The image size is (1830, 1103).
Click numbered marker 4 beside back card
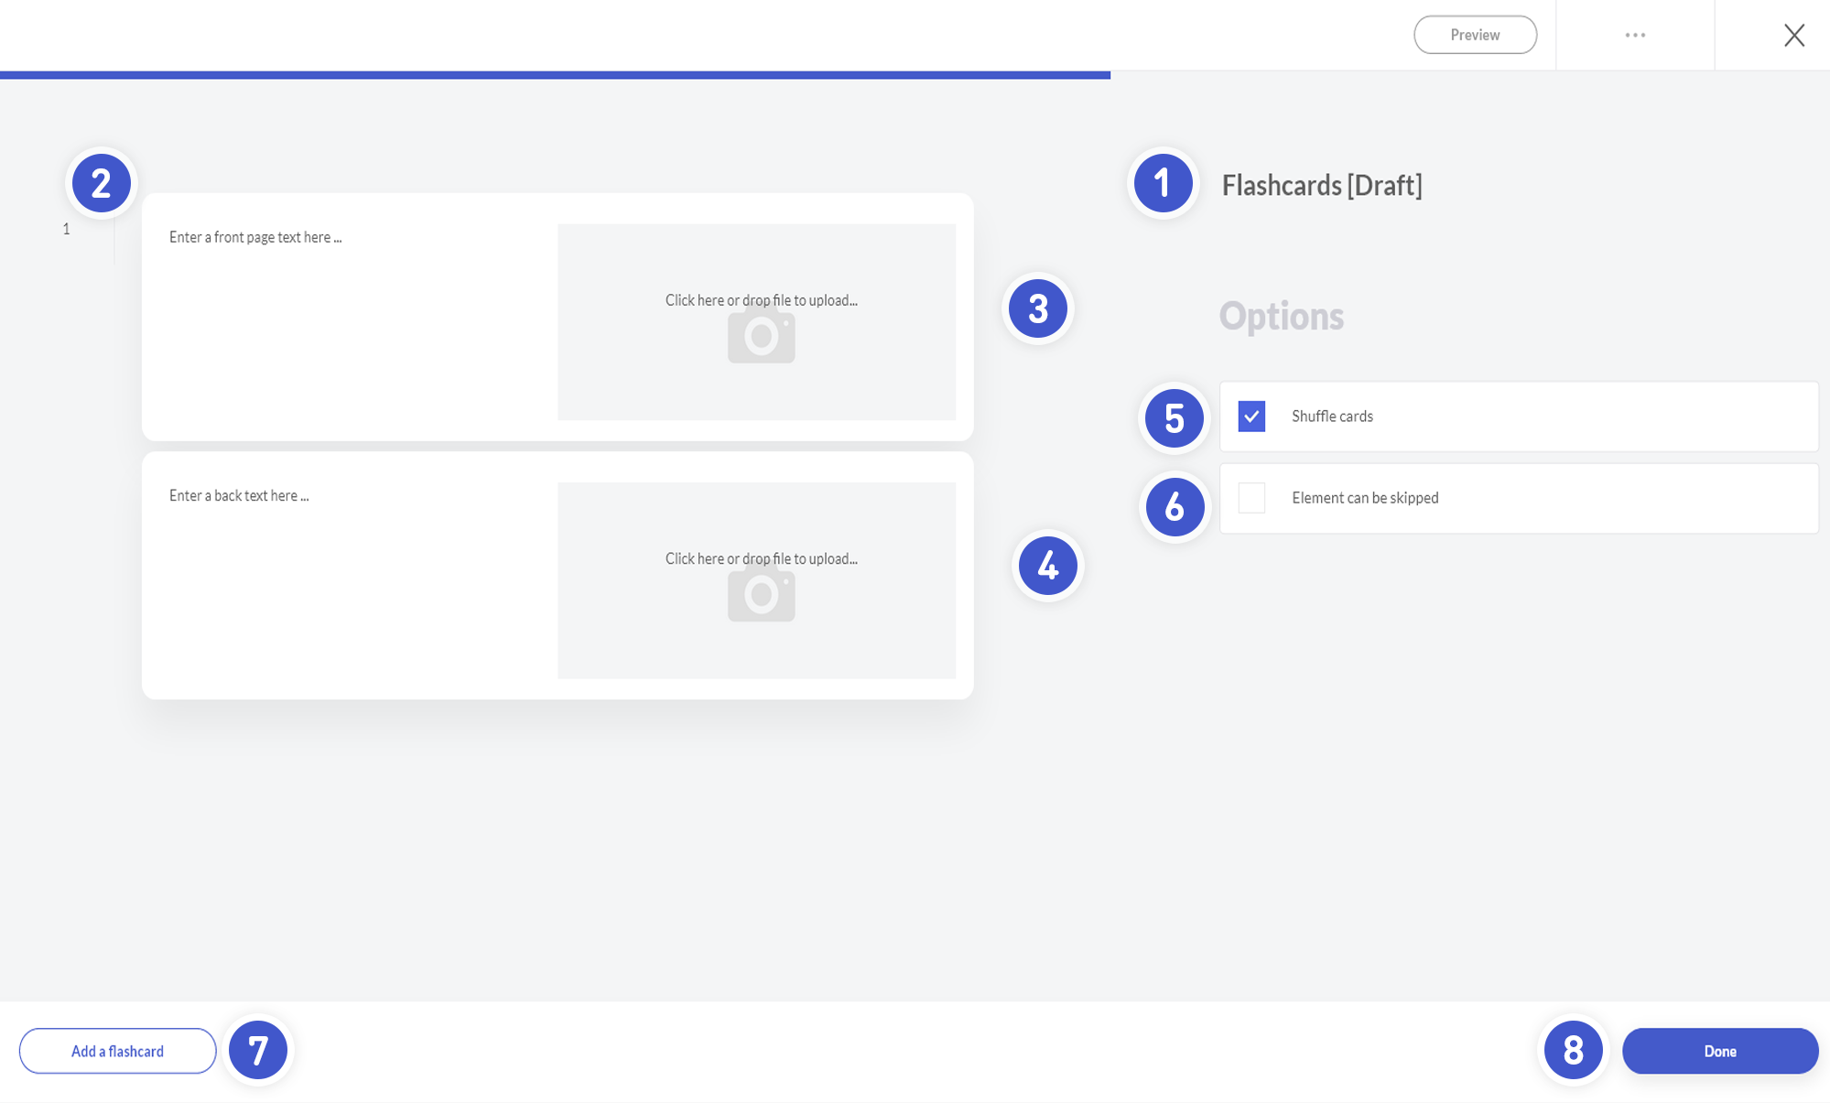click(1047, 566)
